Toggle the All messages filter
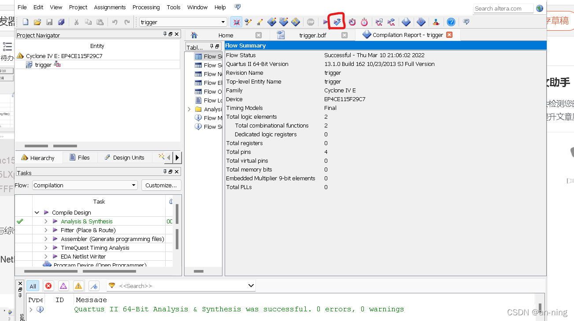This screenshot has height=321, width=574. click(33, 286)
